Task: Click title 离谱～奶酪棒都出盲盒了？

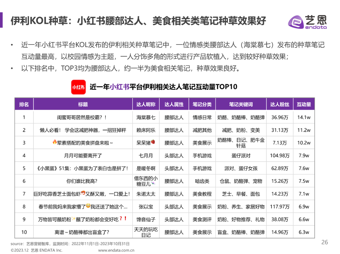Action: click(82, 232)
